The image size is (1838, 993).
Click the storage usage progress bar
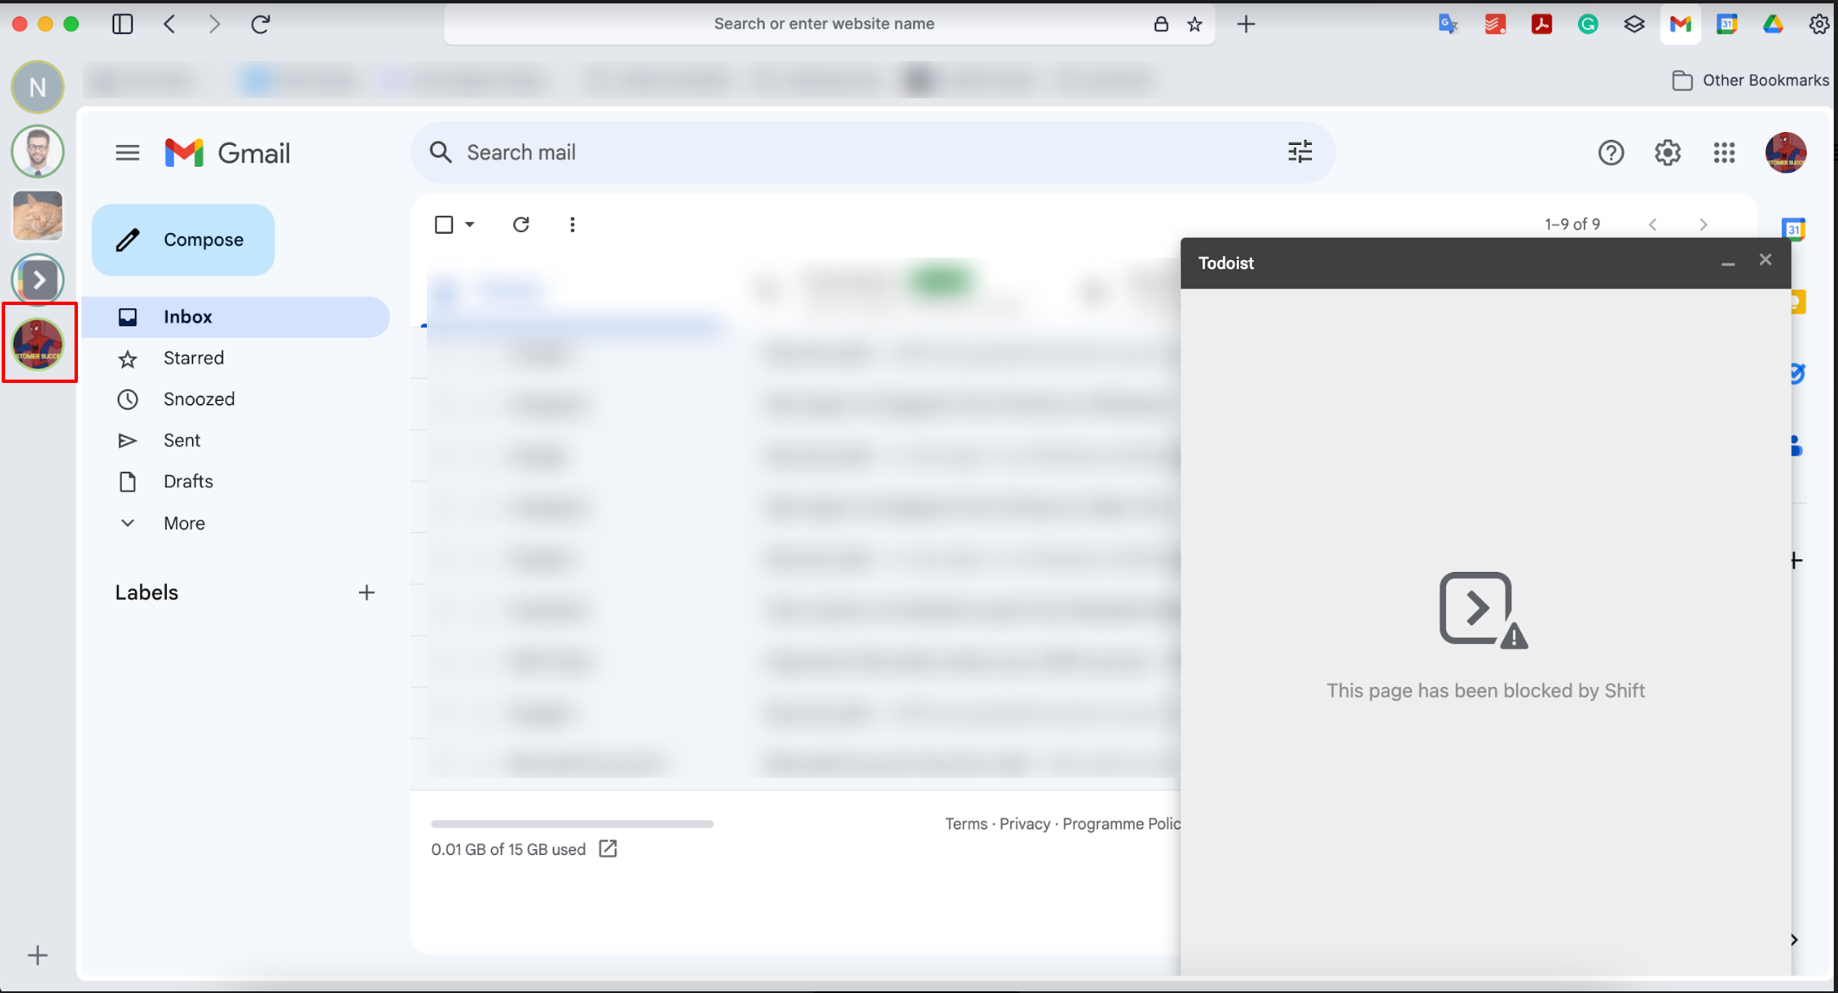(573, 824)
